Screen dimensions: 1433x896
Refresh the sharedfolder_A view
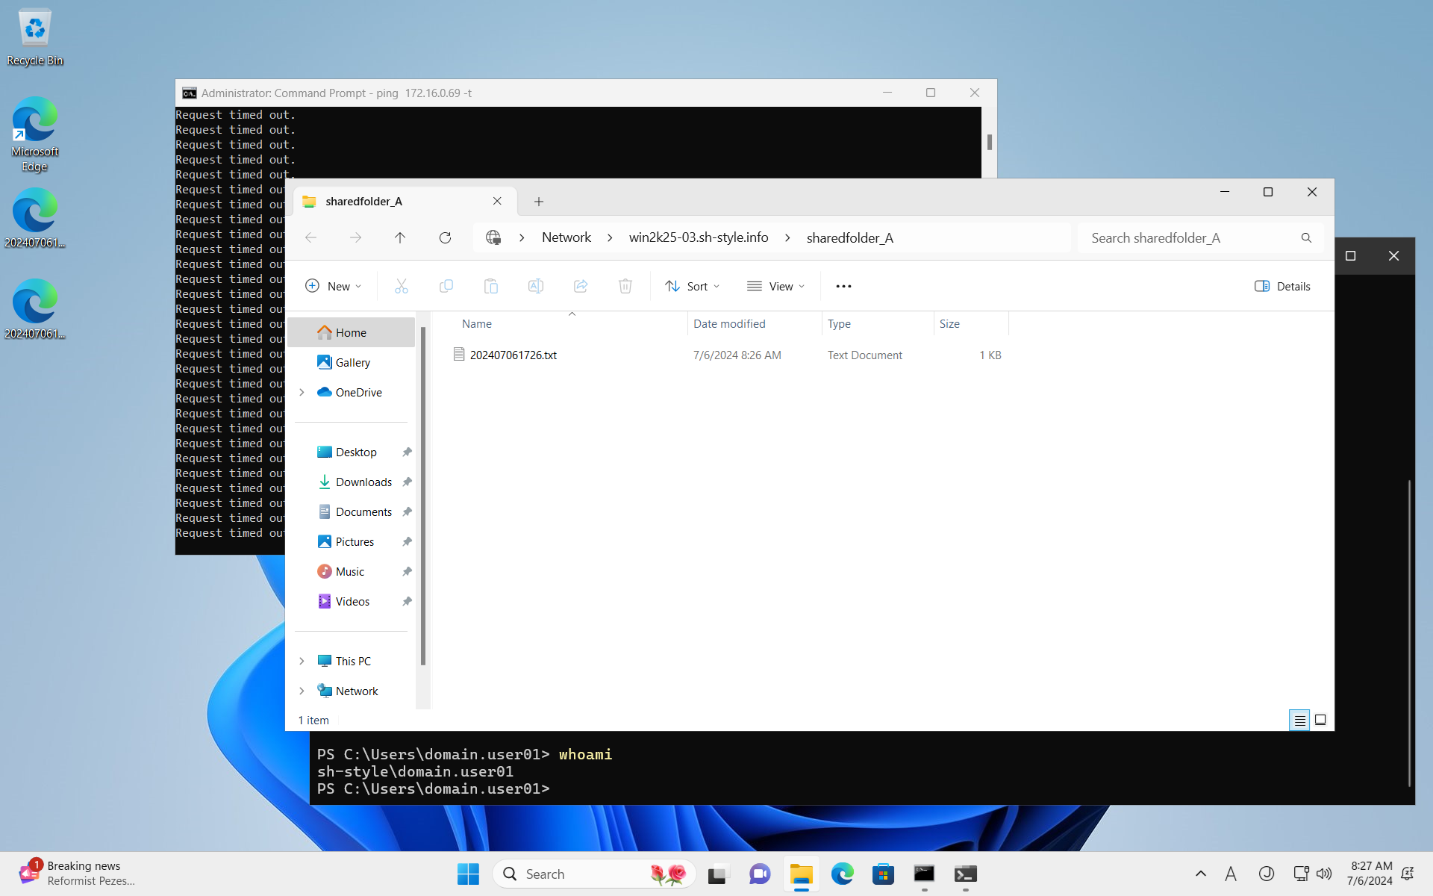click(445, 237)
